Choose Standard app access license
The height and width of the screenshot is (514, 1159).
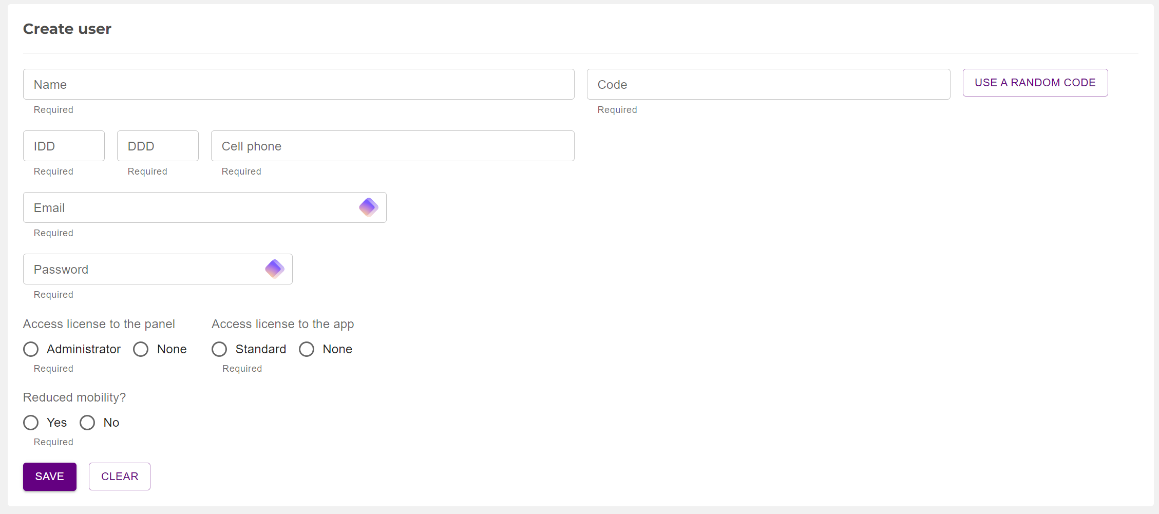pyautogui.click(x=219, y=349)
